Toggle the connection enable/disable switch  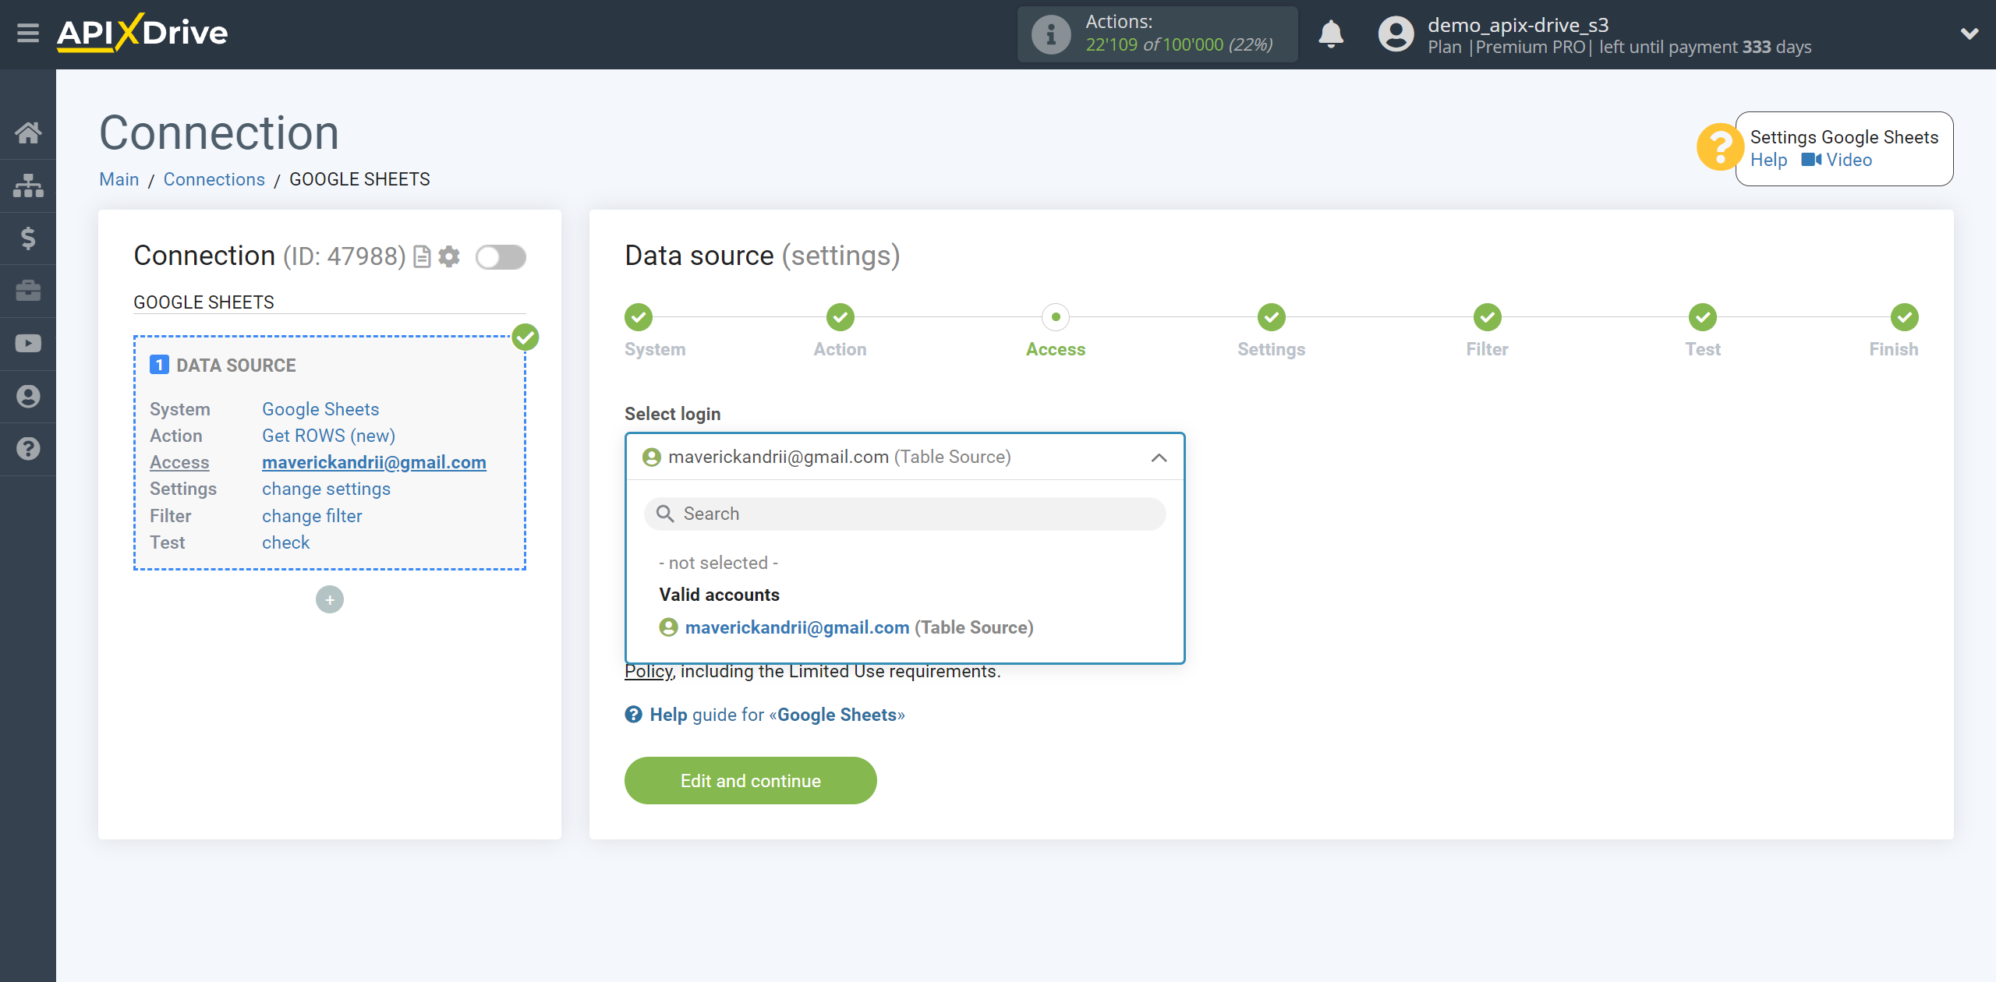[501, 257]
